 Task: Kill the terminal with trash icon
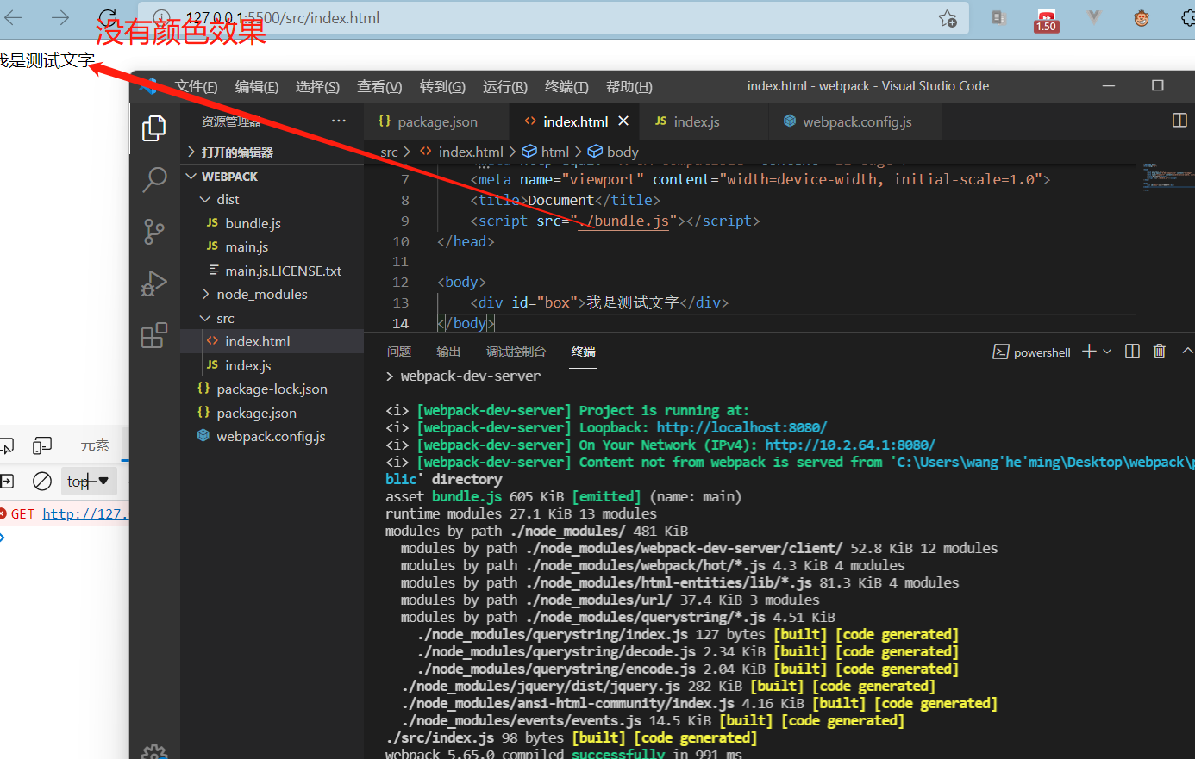coord(1160,352)
